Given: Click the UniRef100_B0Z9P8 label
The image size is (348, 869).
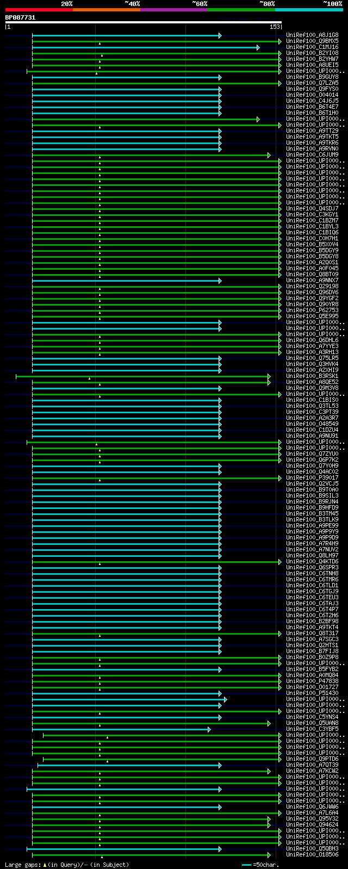Looking at the screenshot, I should (x=312, y=657).
